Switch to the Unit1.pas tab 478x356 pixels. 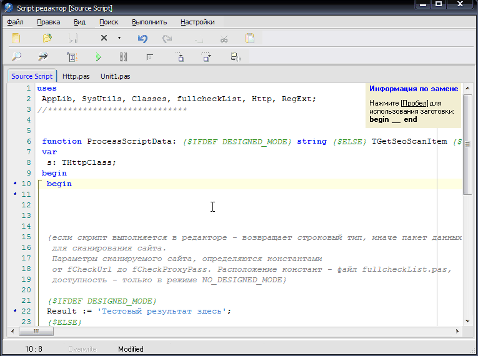[x=115, y=76]
